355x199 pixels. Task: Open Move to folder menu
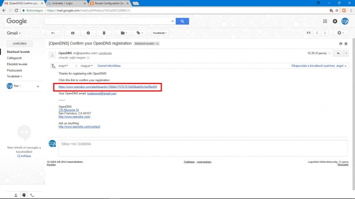[124, 33]
